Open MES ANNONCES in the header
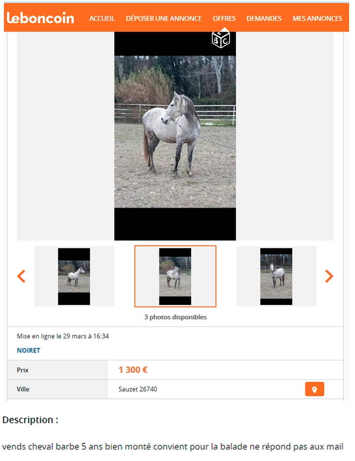The width and height of the screenshot is (355, 461). pyautogui.click(x=317, y=19)
